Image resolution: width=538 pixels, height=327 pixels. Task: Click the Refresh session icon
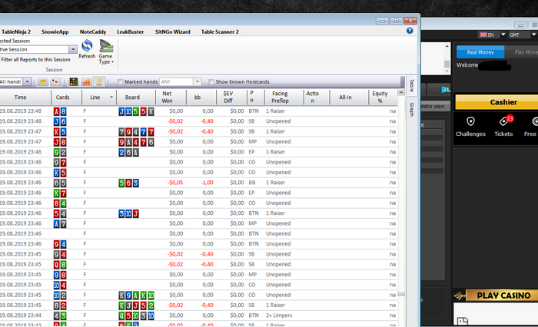pos(87,46)
